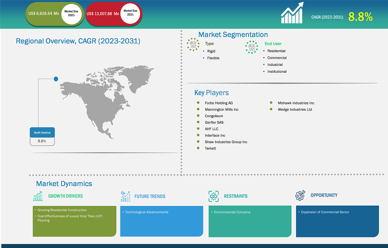Click the Institutional end user entry
388x248 pixels.
tap(277, 72)
